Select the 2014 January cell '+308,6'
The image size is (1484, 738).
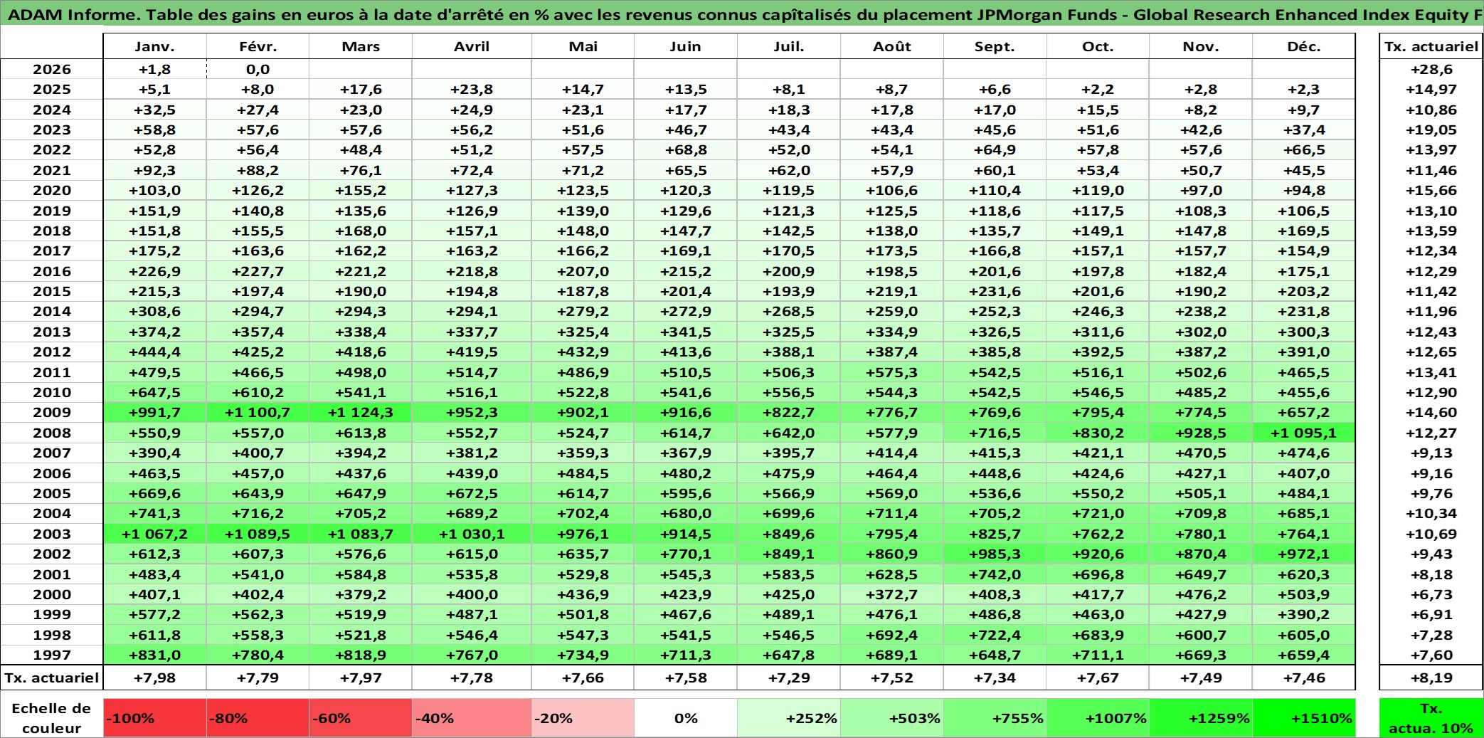coord(155,311)
